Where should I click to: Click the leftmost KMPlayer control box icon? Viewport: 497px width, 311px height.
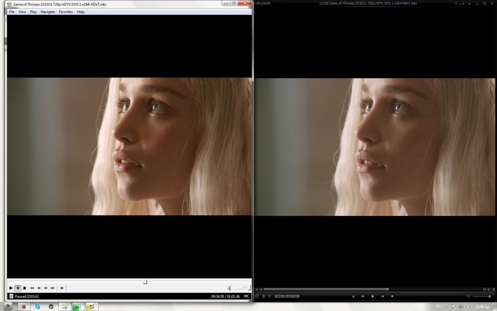257,296
